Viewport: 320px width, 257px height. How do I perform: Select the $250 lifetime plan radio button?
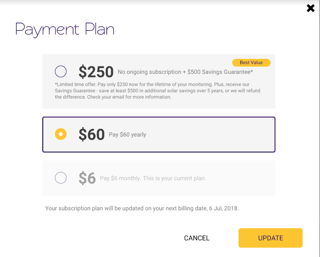61,71
